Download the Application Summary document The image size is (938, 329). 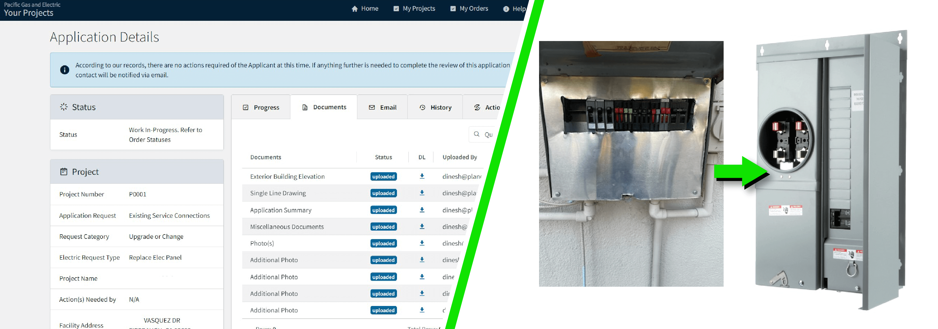click(x=422, y=210)
